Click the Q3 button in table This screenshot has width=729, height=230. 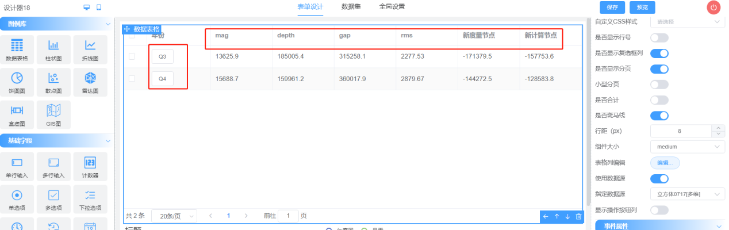(x=163, y=56)
